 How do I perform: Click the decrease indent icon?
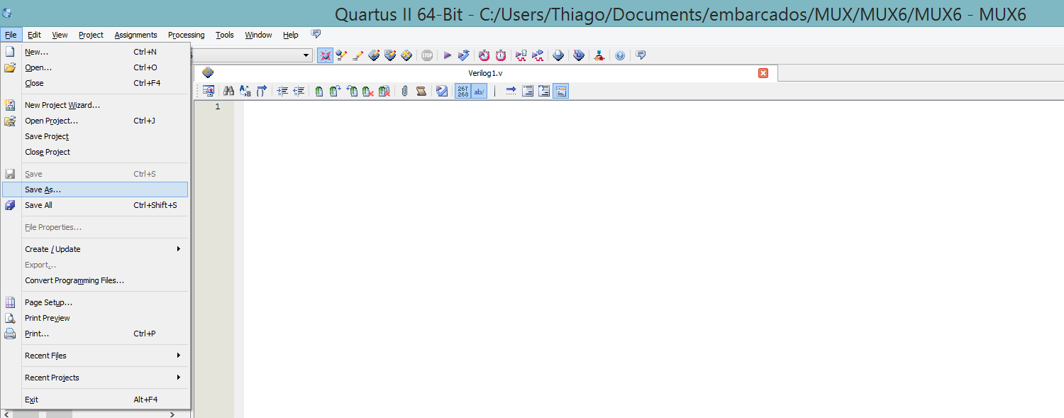point(299,91)
